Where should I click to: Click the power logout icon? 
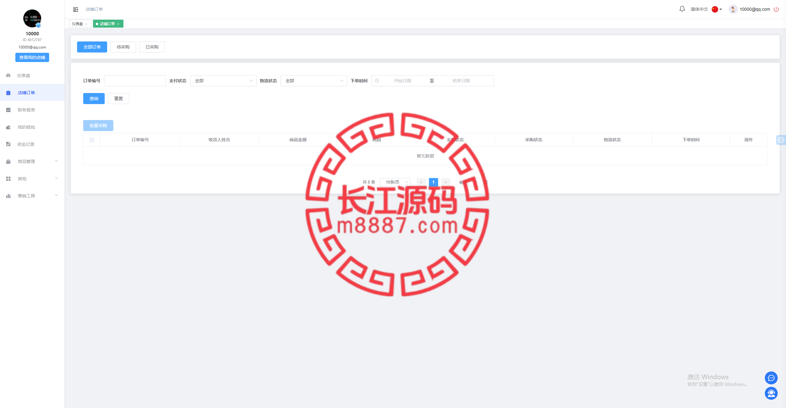pos(776,9)
